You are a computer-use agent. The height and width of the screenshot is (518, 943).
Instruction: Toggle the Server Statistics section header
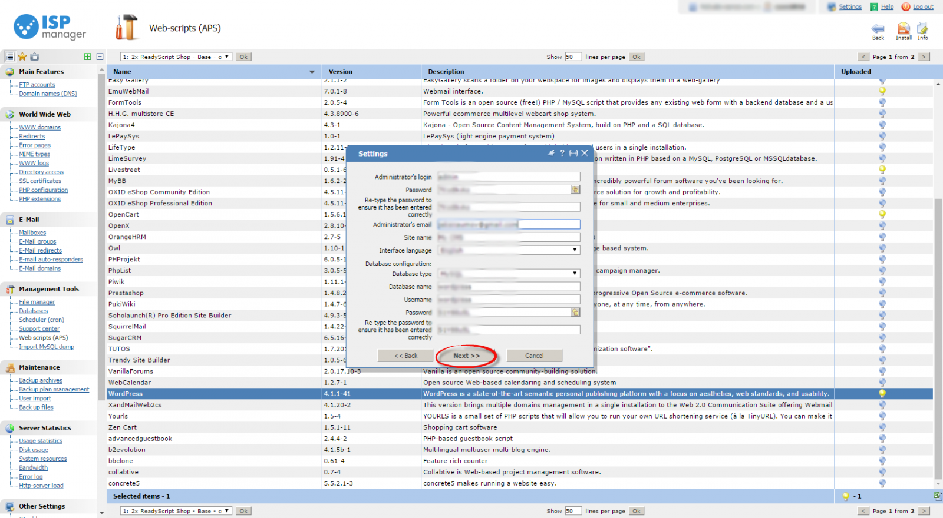pos(50,428)
